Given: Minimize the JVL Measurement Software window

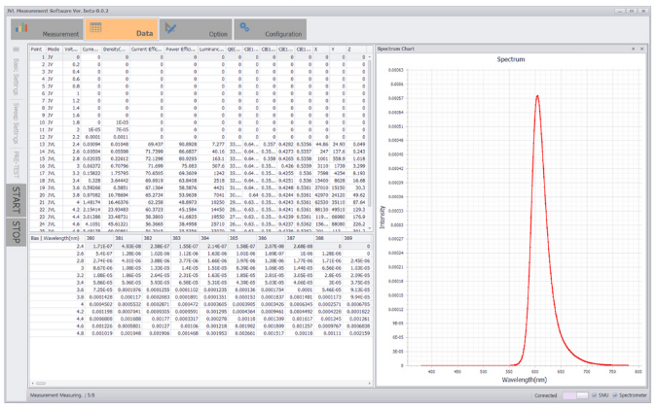Looking at the screenshot, I should (x=620, y=11).
